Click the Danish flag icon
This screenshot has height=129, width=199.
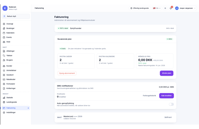tap(154, 8)
